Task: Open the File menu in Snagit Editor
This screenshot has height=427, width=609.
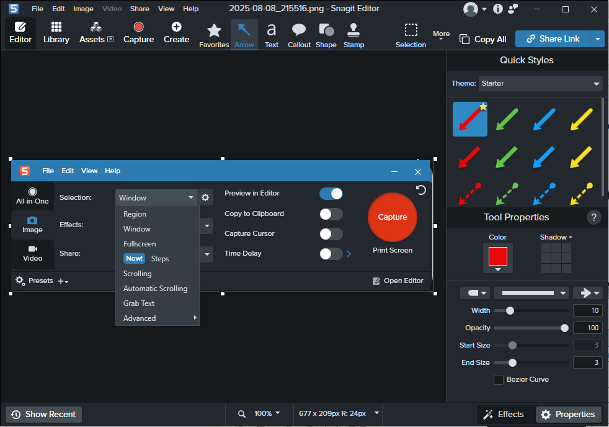Action: pyautogui.click(x=37, y=9)
